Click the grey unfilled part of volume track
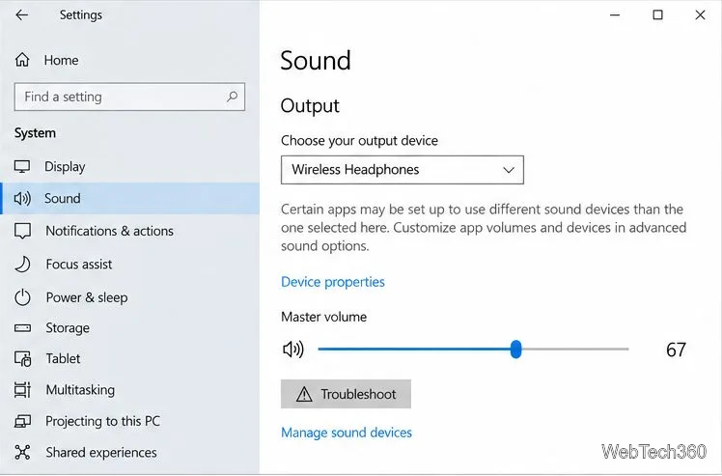Screen dimensions: 722x476 click(x=575, y=350)
